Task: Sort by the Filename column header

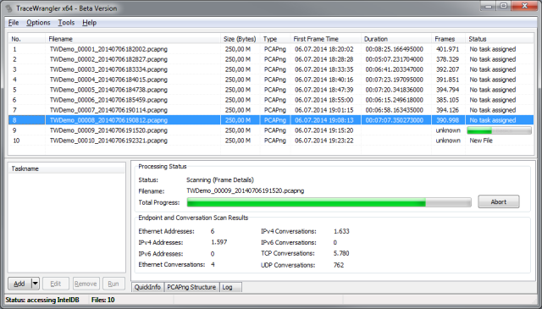Action: click(133, 39)
